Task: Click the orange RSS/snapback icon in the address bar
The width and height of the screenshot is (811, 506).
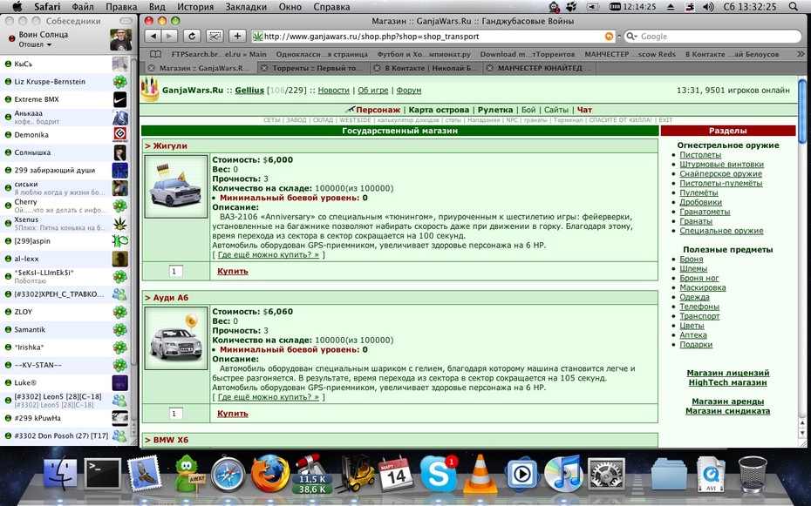Action: click(609, 37)
